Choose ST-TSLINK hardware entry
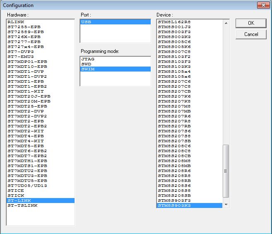272x234 pixels. pos(22,205)
